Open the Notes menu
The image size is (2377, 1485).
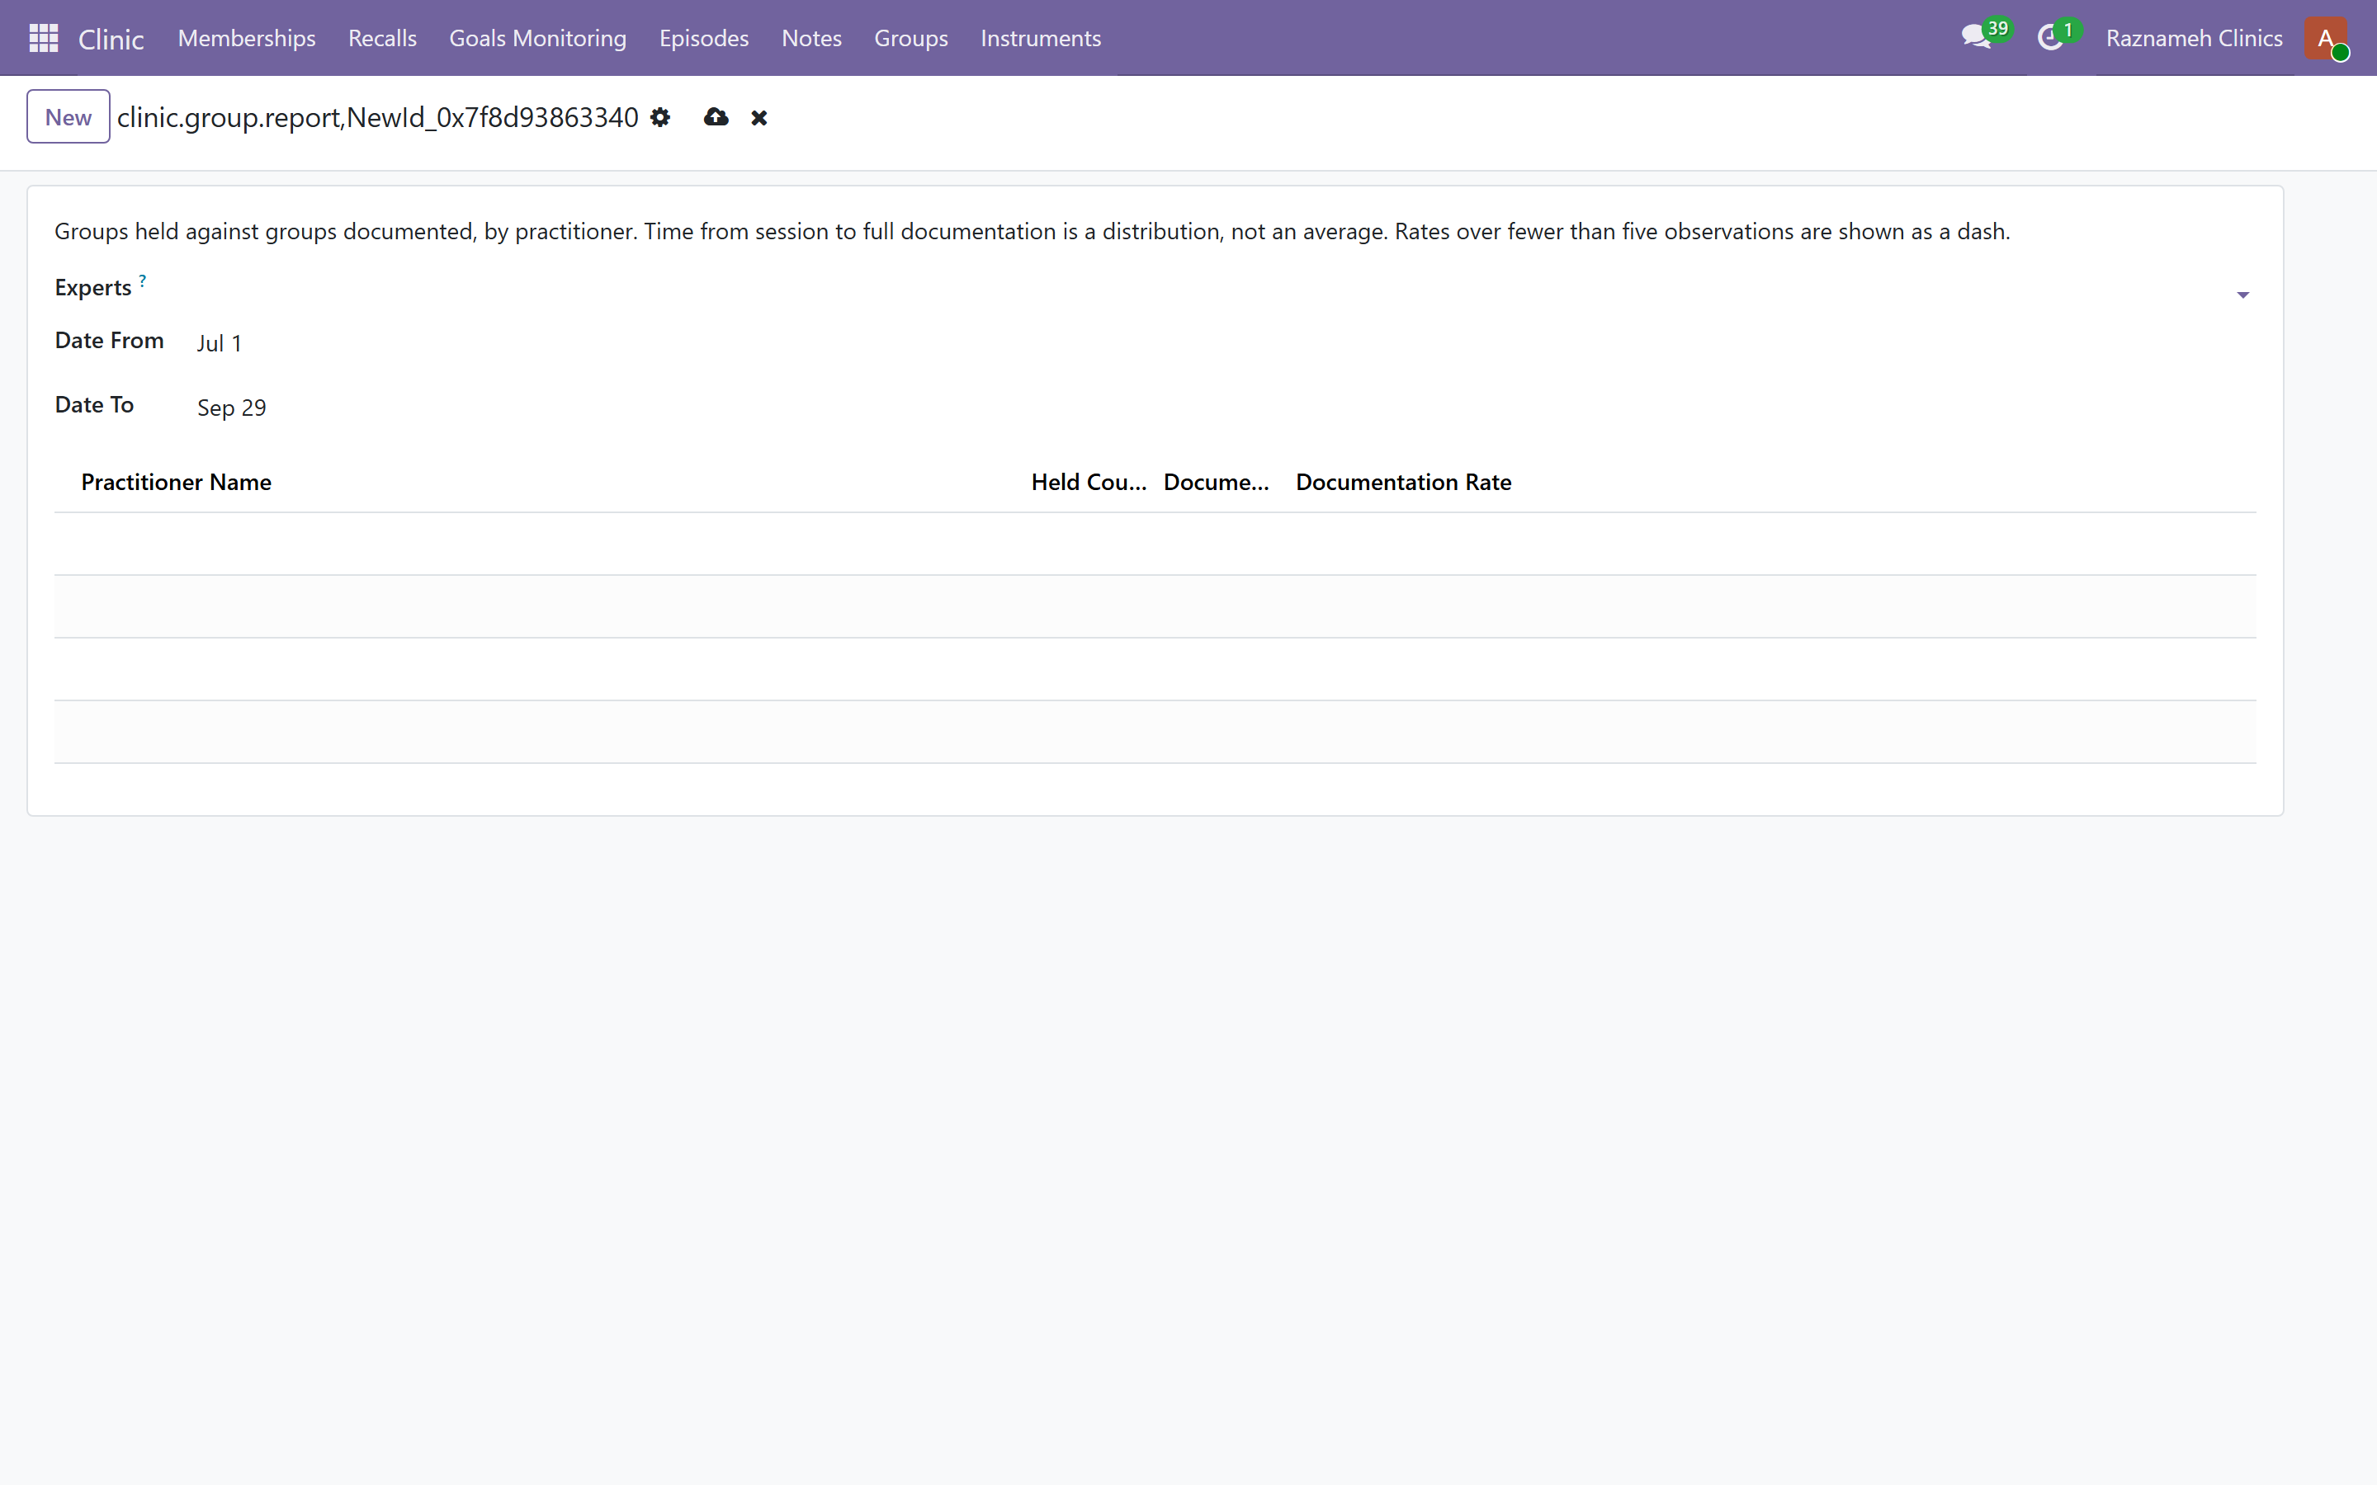point(811,38)
